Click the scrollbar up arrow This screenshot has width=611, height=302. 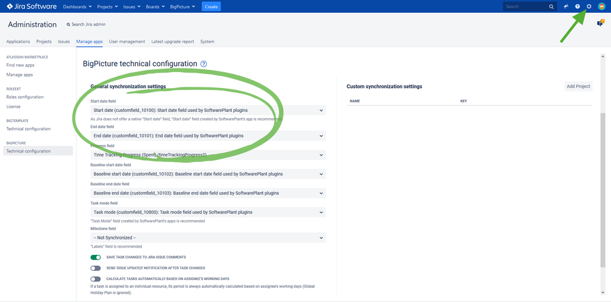coord(603,57)
